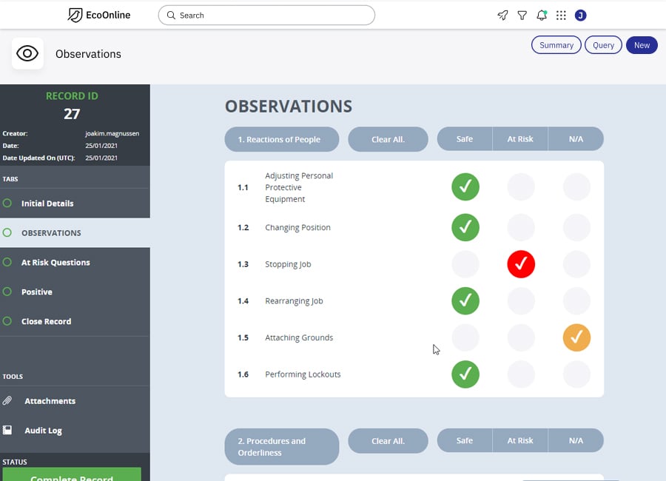Open the apps grid icon
Image resolution: width=666 pixels, height=481 pixels.
coord(560,15)
